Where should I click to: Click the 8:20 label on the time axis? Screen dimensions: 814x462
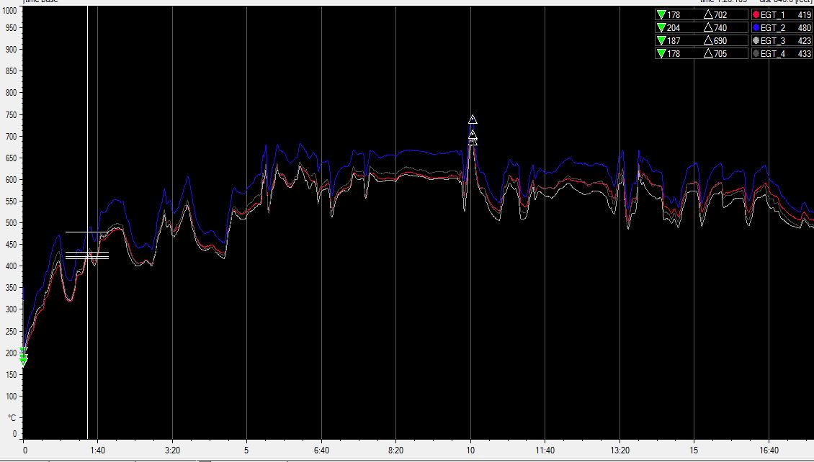click(x=395, y=450)
